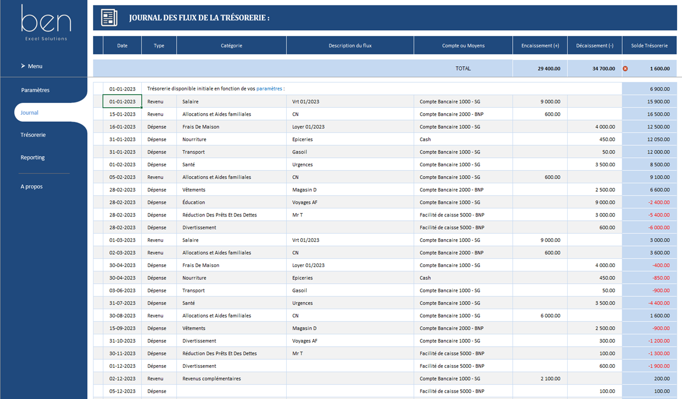682x399 pixels.
Task: Select the 31-07-2023 Santé category cell
Action: click(231, 303)
